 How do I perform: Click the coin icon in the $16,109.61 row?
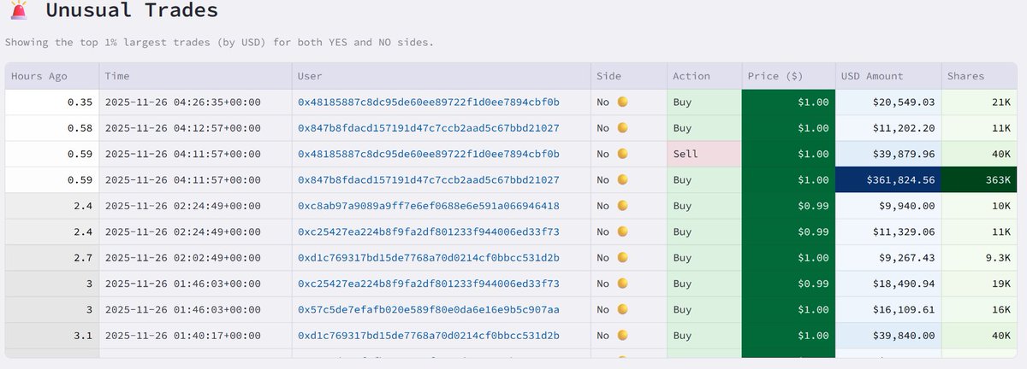click(623, 309)
